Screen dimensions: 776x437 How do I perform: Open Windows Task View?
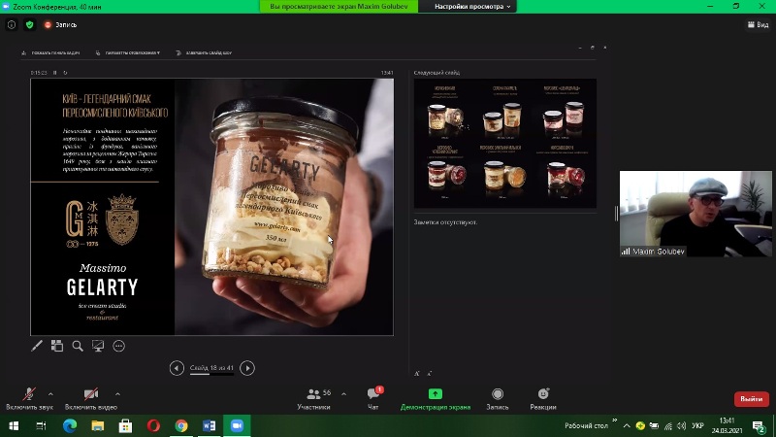coord(41,425)
